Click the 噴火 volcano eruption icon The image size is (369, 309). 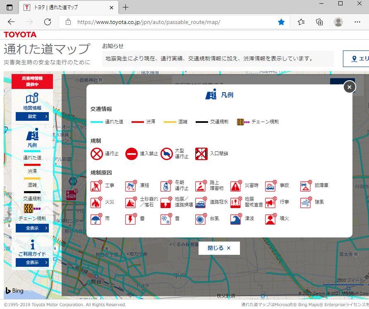pos(271,219)
